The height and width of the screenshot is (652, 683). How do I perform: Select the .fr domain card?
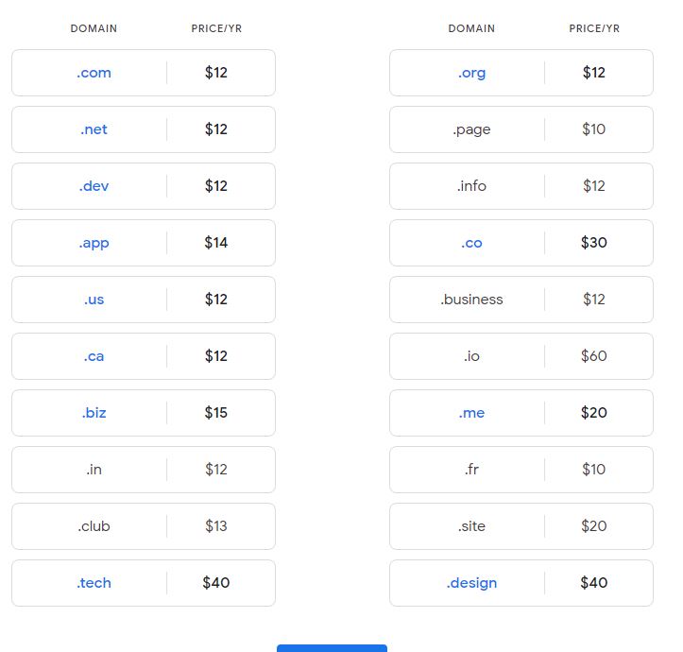521,470
